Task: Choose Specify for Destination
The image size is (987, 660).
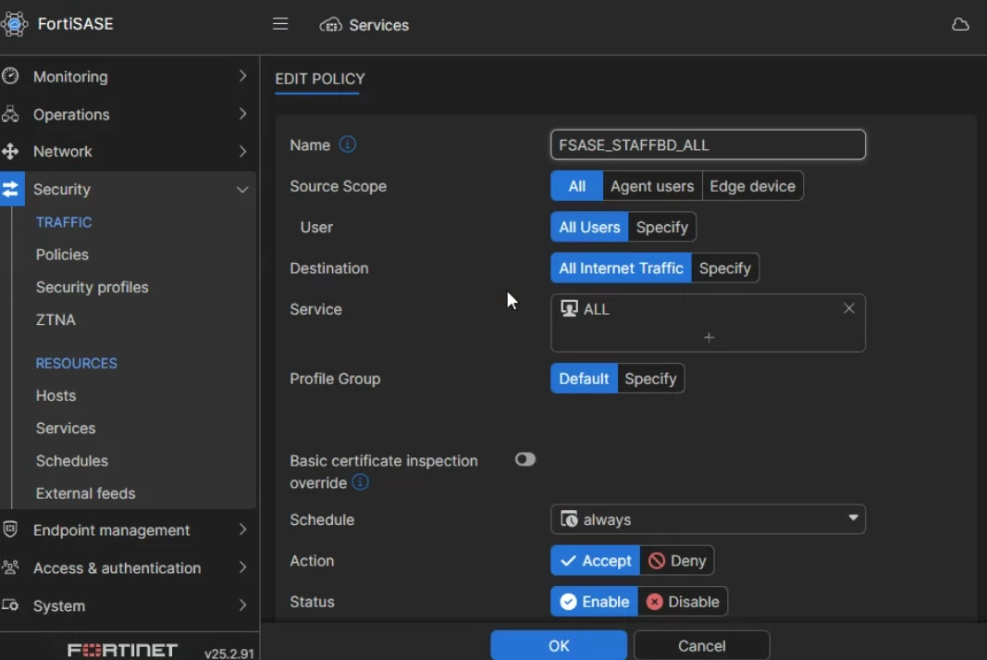Action: pyautogui.click(x=724, y=268)
